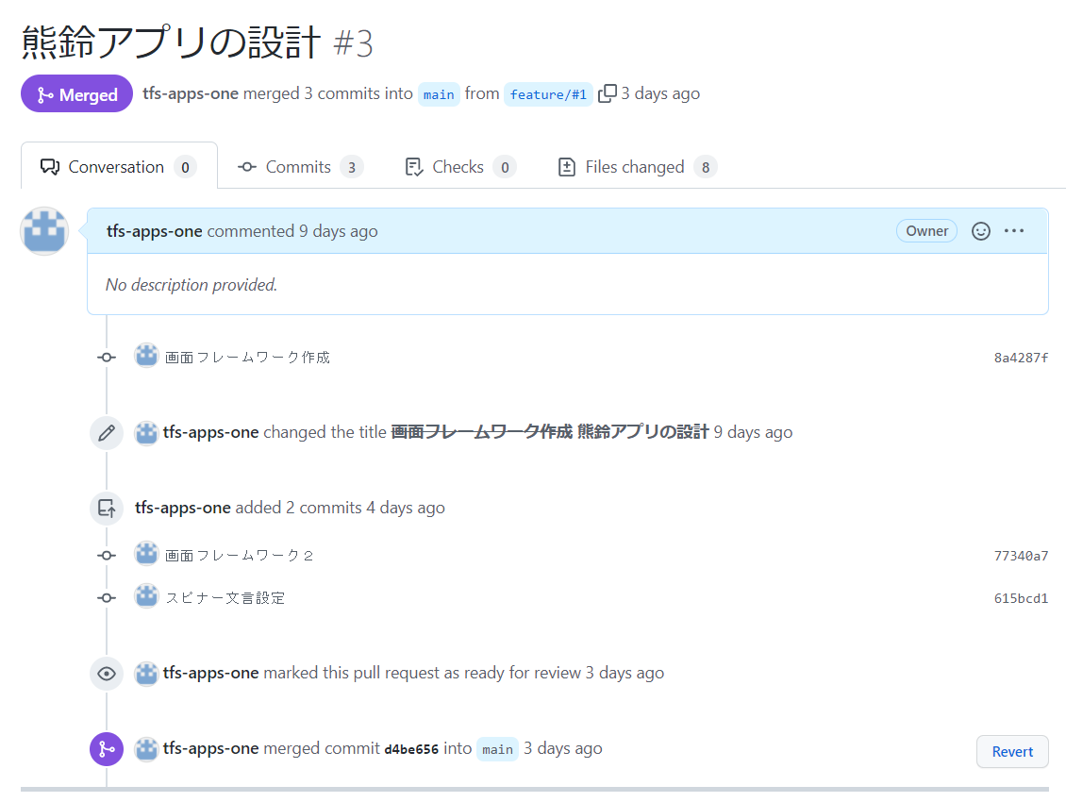Click tfs-apps-one in the merged commit event
Viewport: 1066px width, 802px height.
coord(210,748)
